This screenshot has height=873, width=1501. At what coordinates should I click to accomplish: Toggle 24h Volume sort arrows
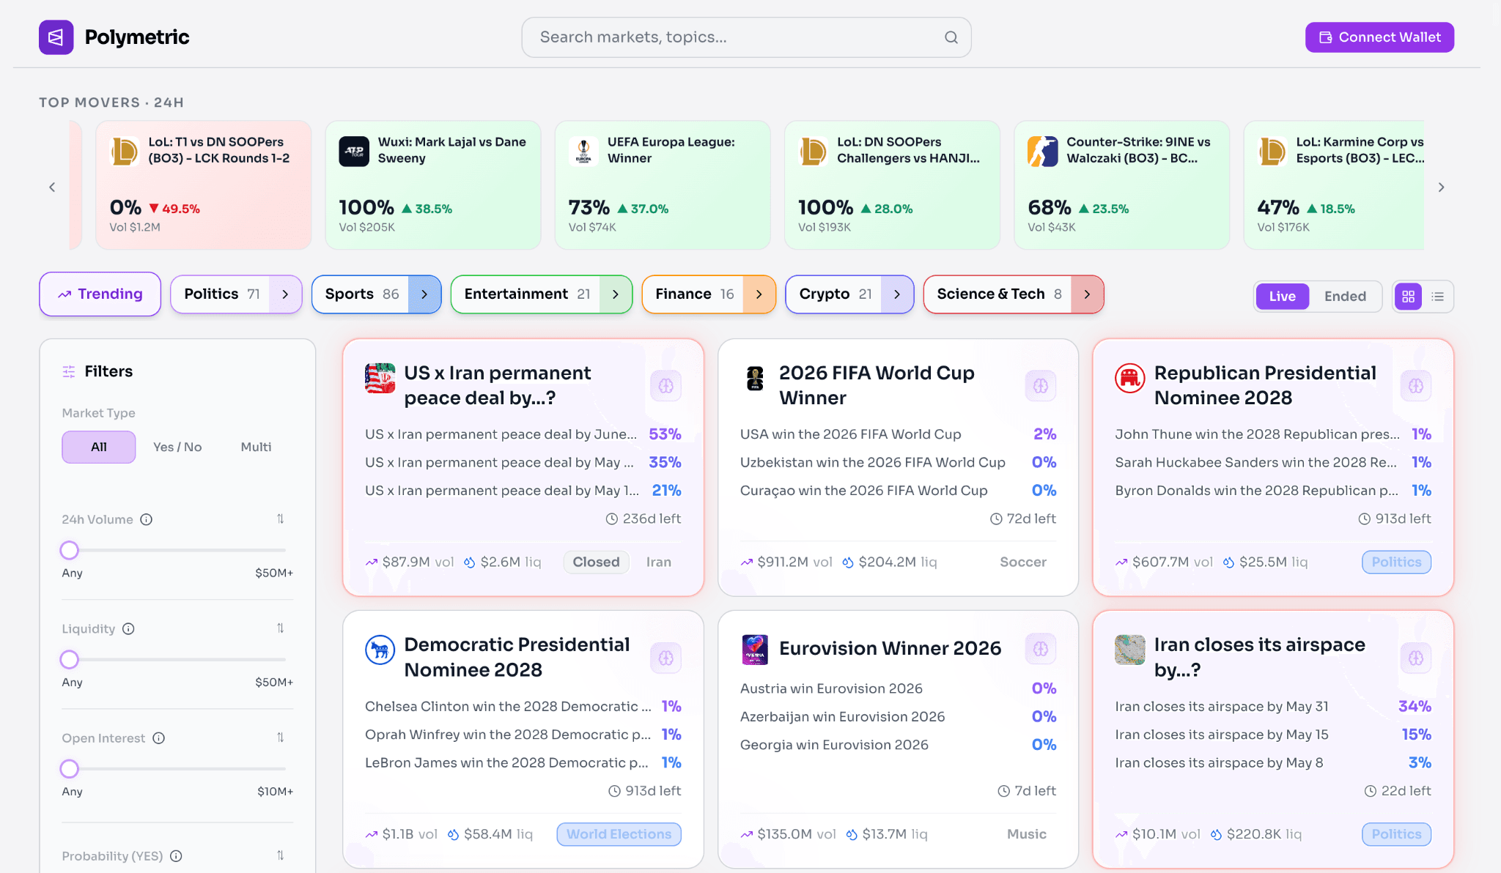pos(280,519)
